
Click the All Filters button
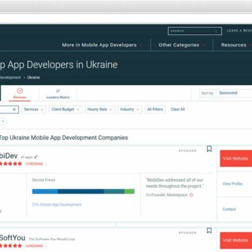(155, 109)
